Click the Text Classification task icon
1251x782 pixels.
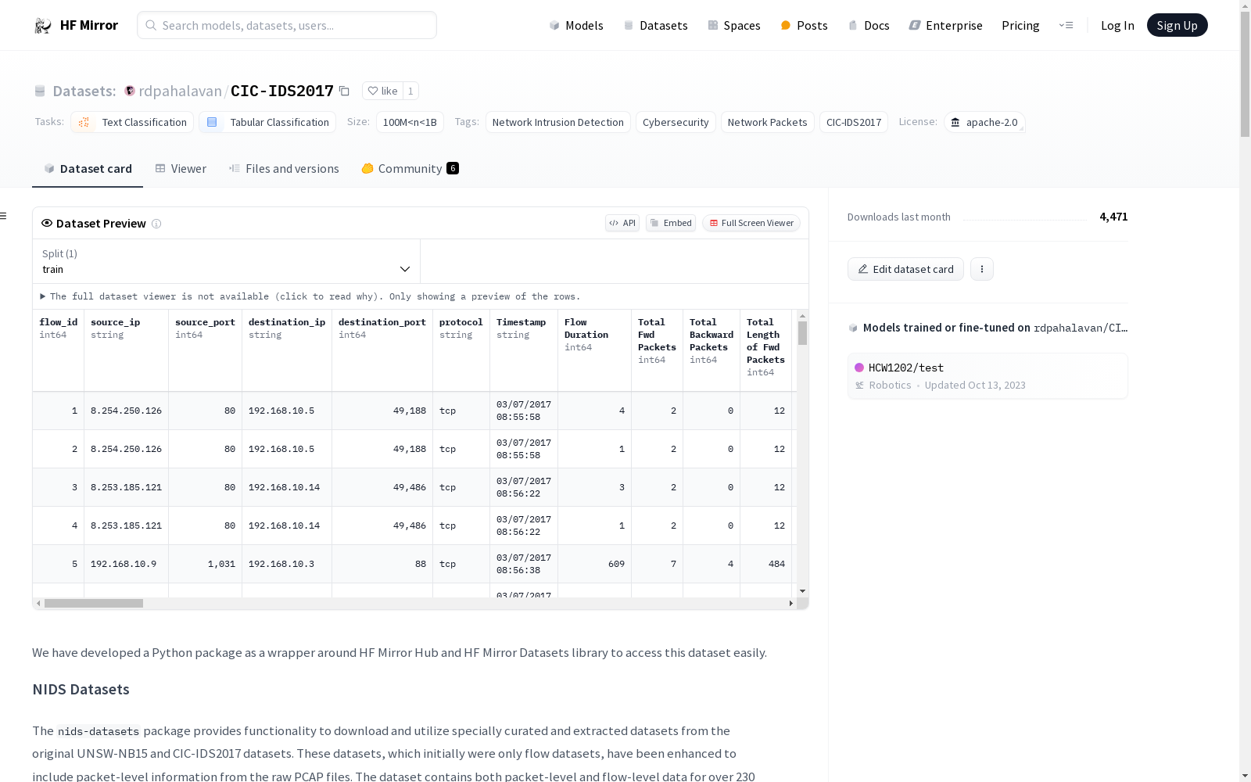tap(84, 122)
